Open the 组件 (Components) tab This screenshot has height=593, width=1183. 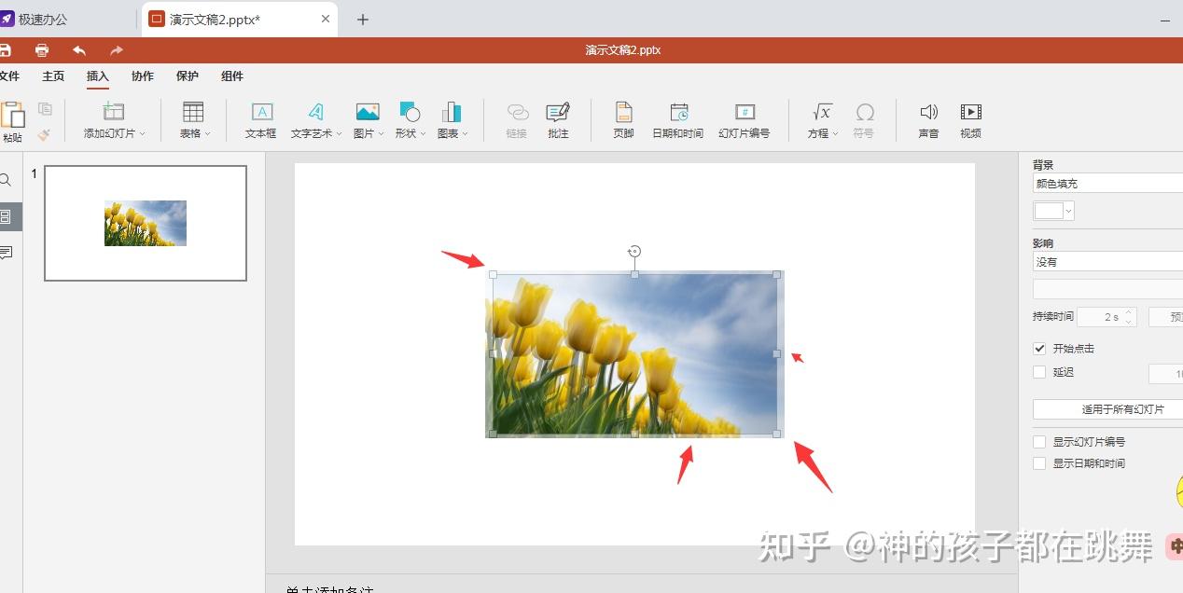tap(232, 76)
